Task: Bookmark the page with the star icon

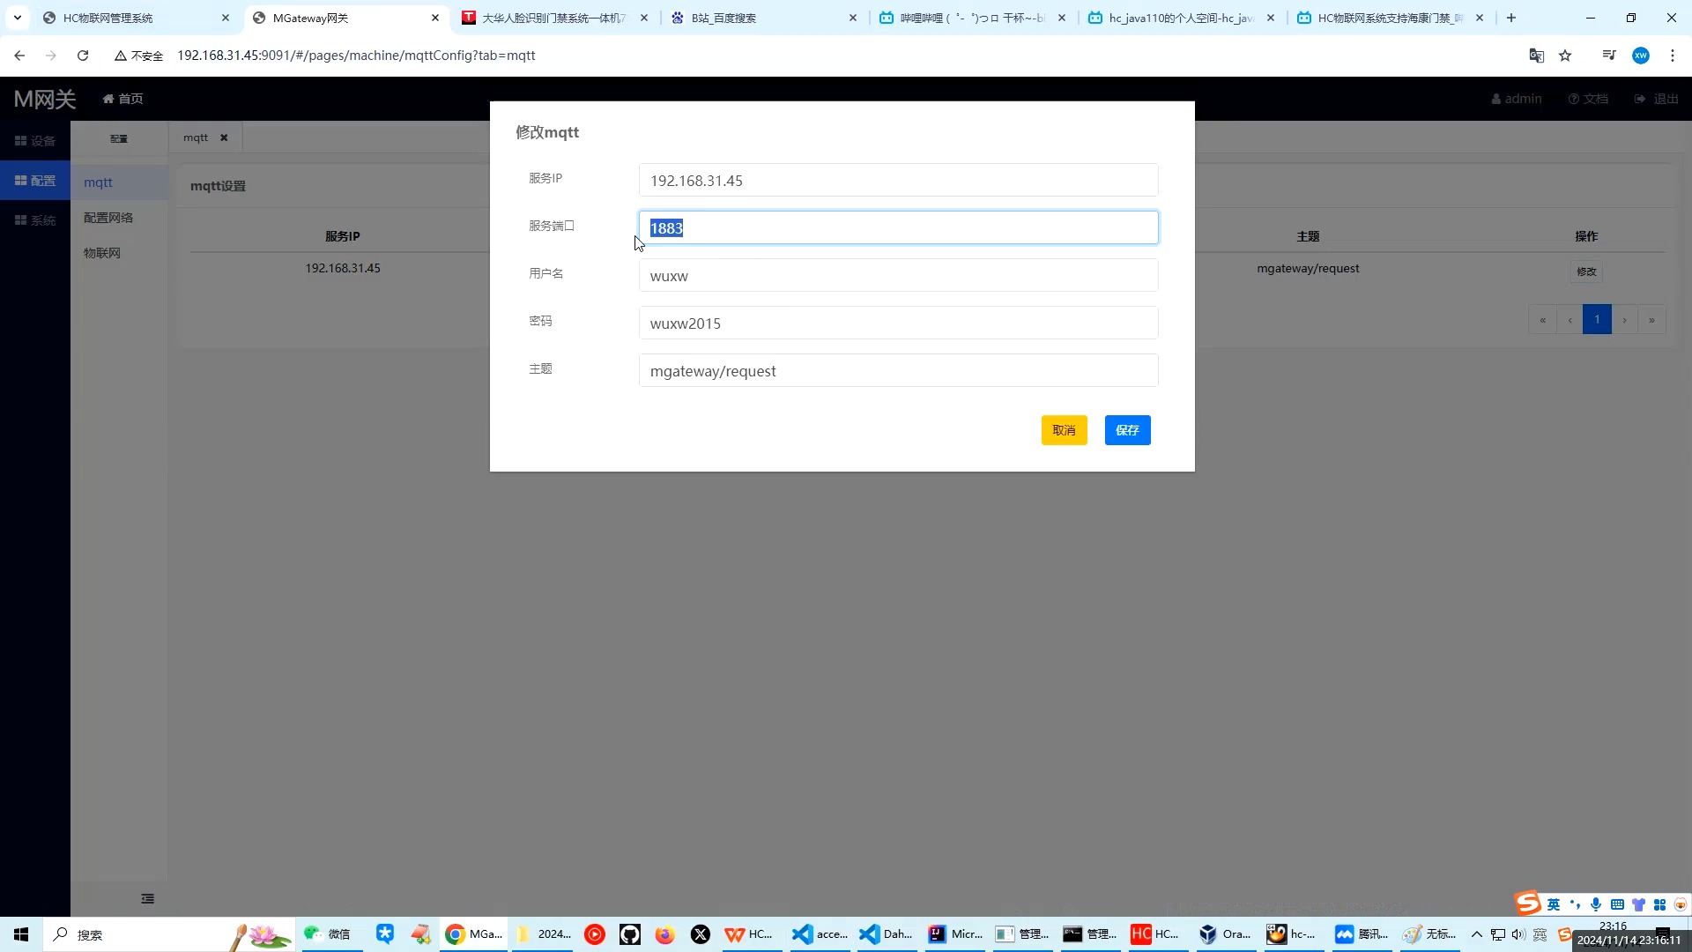Action: tap(1565, 55)
